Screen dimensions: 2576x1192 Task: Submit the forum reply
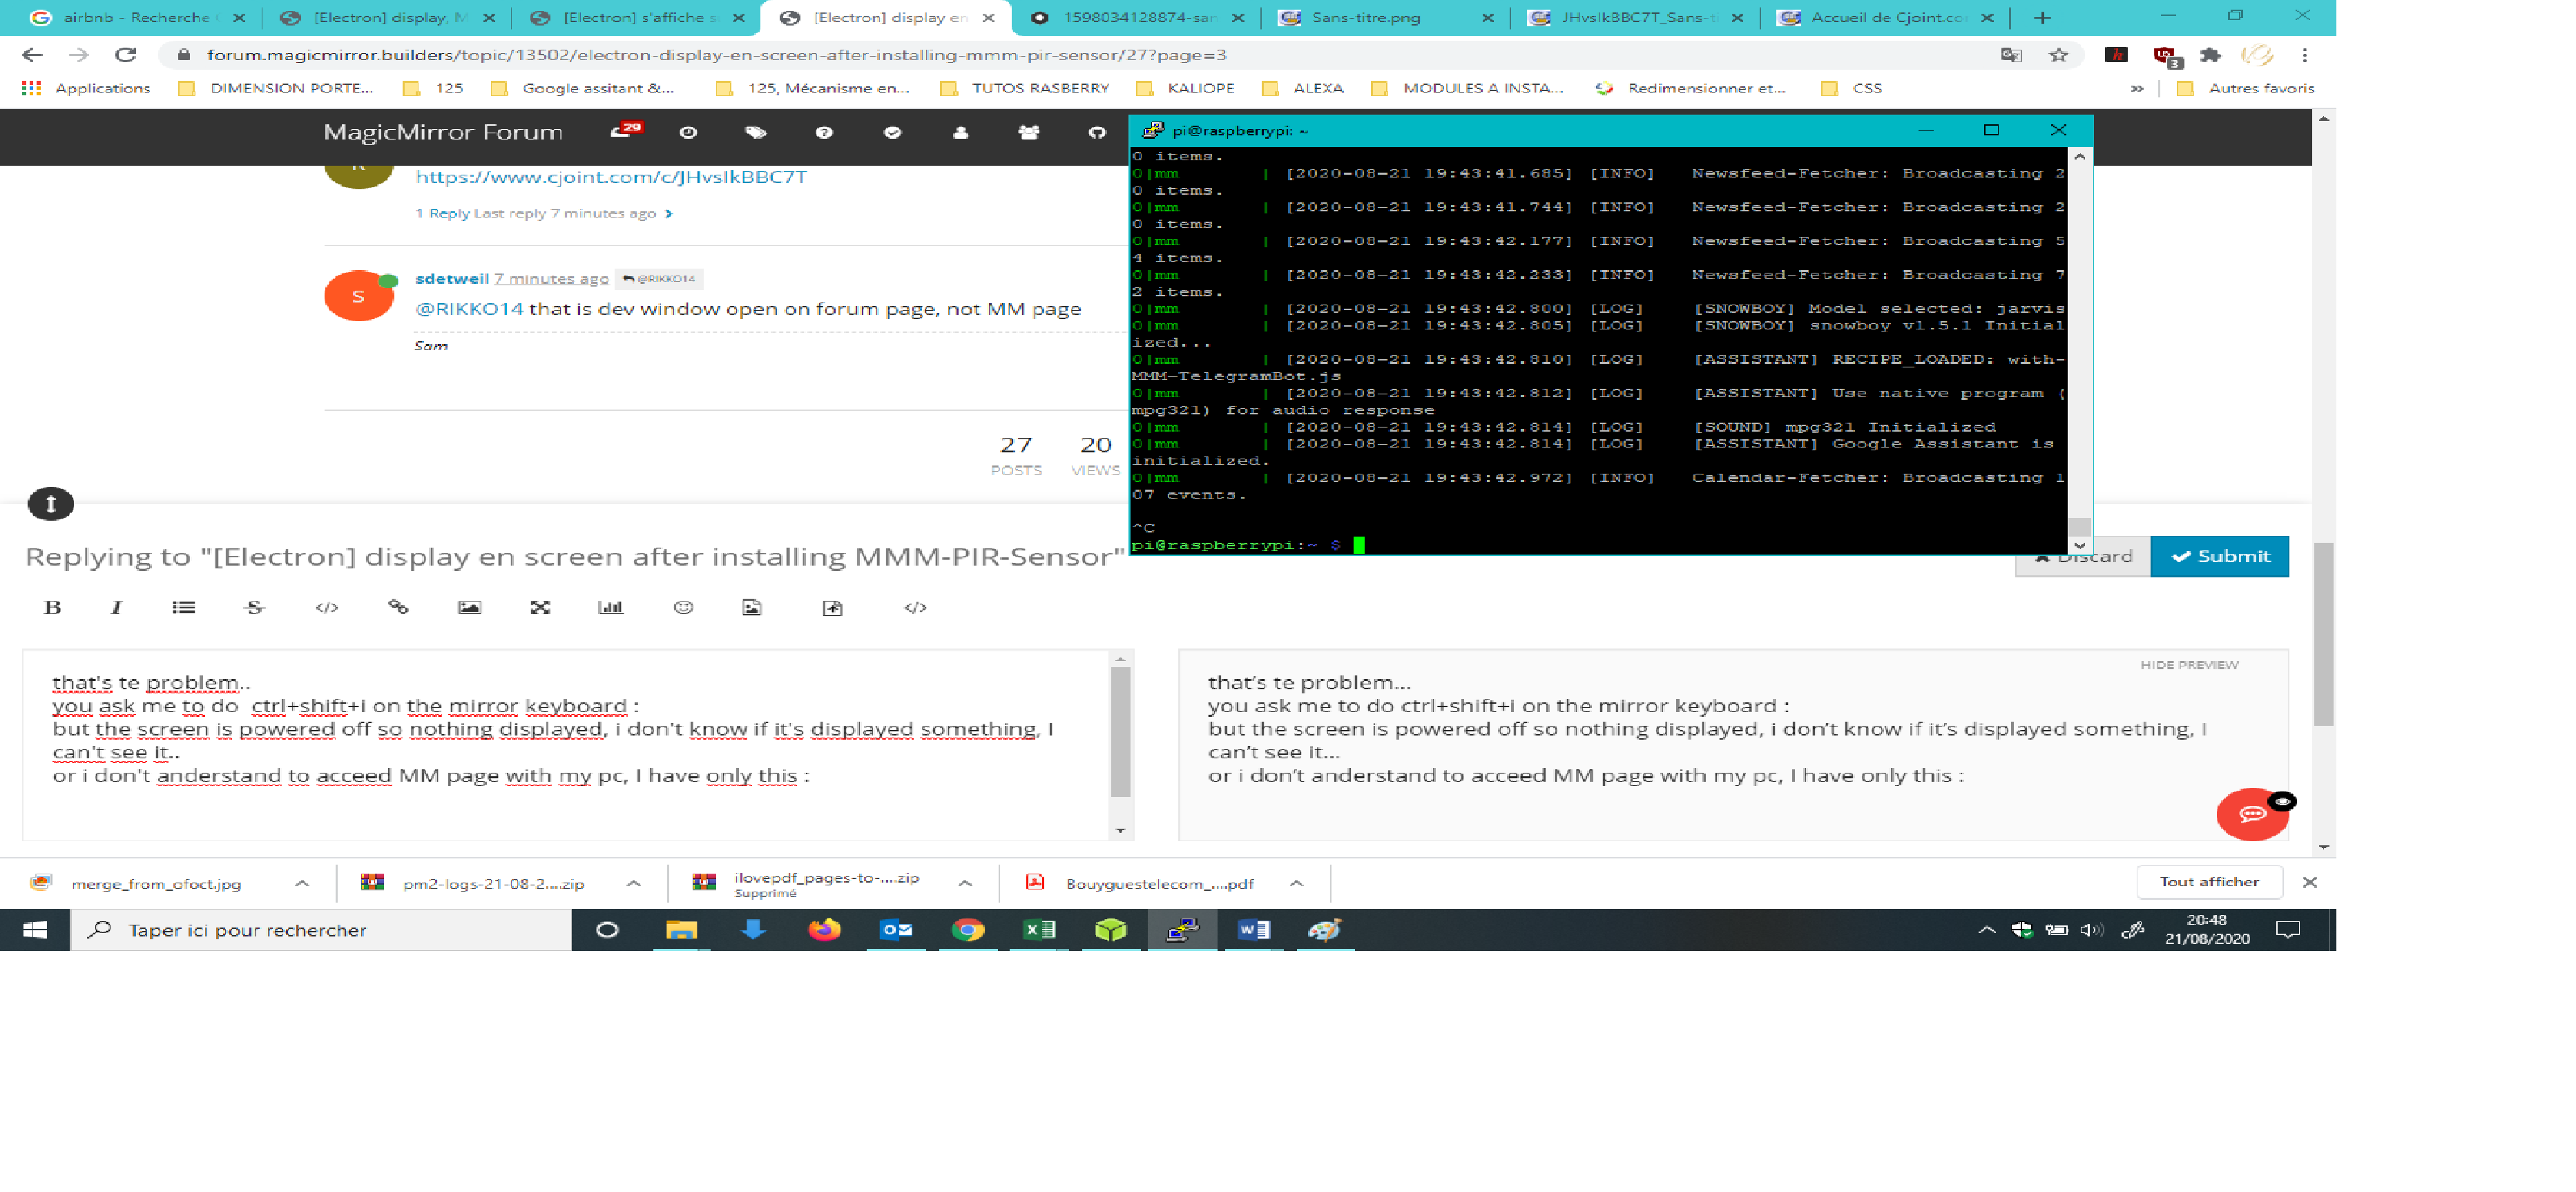(2219, 556)
